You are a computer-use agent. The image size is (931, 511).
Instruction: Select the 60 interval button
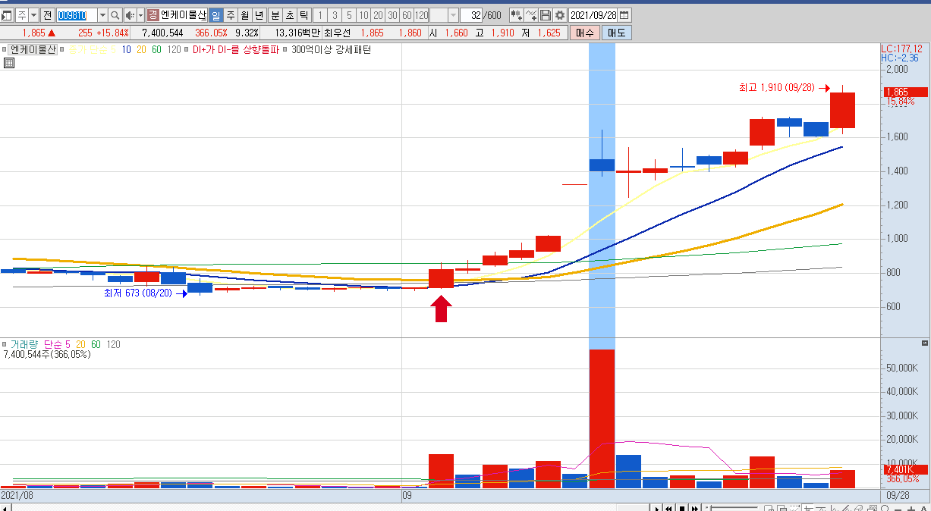407,15
